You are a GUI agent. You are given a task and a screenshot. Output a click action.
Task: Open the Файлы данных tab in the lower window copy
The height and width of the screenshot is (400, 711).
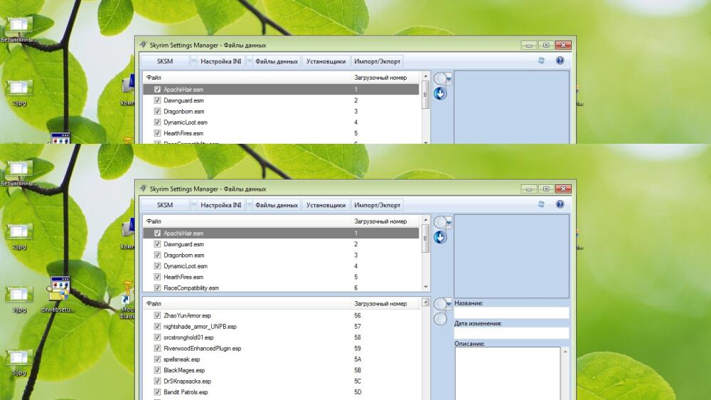tap(276, 205)
